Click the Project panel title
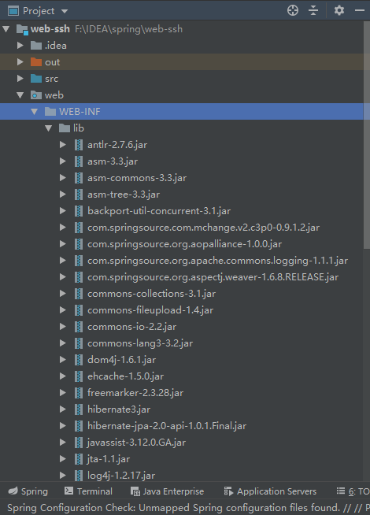 (x=39, y=11)
